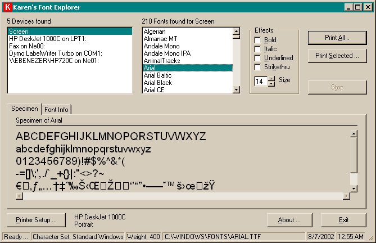Toggle the Strikethru checkbox
The height and width of the screenshot is (243, 376).
tap(257, 67)
